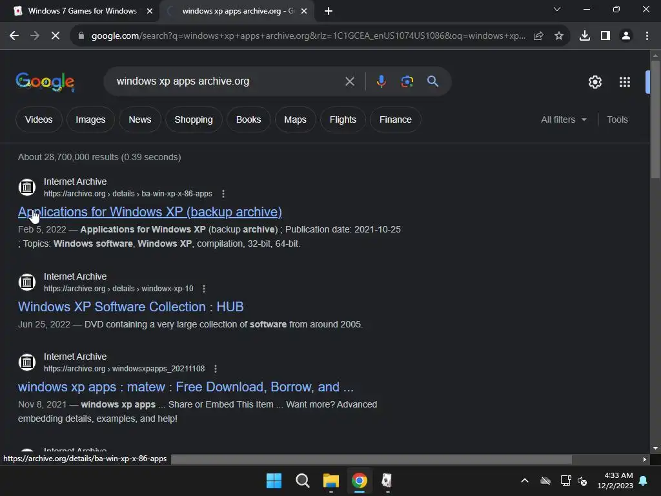This screenshot has height=496, width=661.
Task: Click horizontal scrollbar right arrow
Action: pos(645,459)
